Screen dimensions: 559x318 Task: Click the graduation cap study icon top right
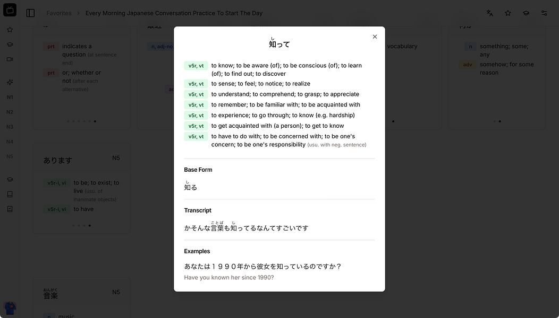tap(526, 13)
